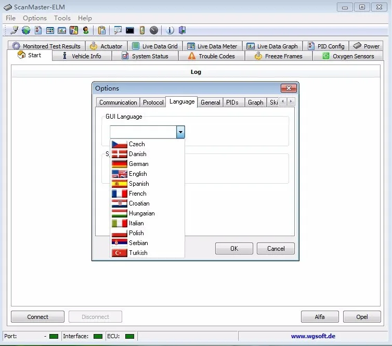This screenshot has height=346, width=392.
Task: Switch to General tab in Options
Action: pyautogui.click(x=210, y=102)
